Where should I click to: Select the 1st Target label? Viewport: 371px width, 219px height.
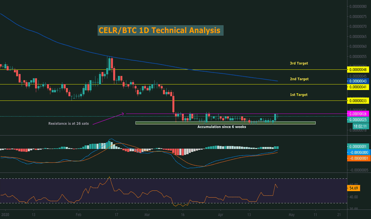(x=299, y=94)
